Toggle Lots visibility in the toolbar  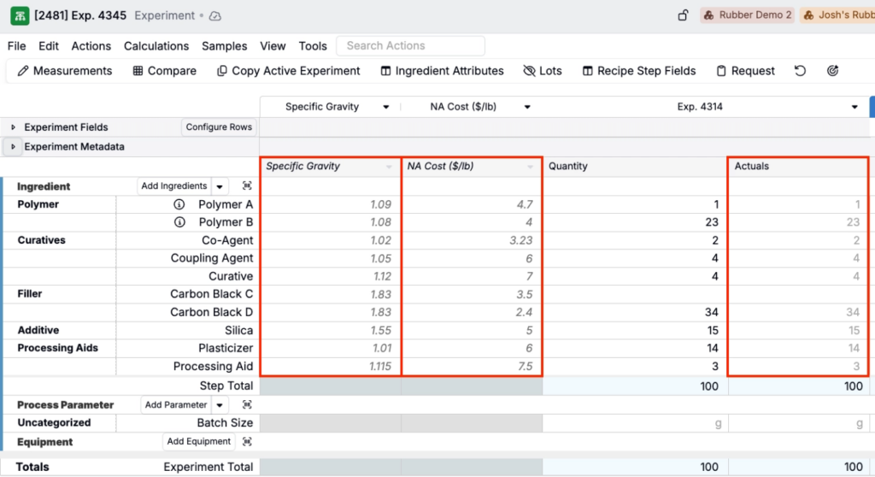[543, 71]
